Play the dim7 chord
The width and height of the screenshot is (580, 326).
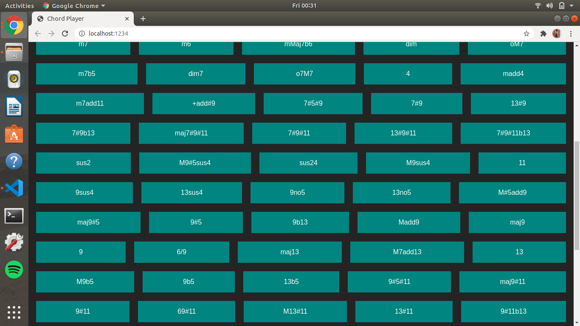pyautogui.click(x=195, y=74)
